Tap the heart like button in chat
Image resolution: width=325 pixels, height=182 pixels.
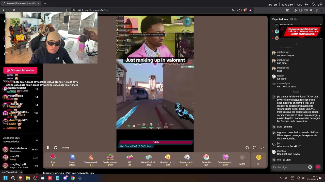coord(318,167)
